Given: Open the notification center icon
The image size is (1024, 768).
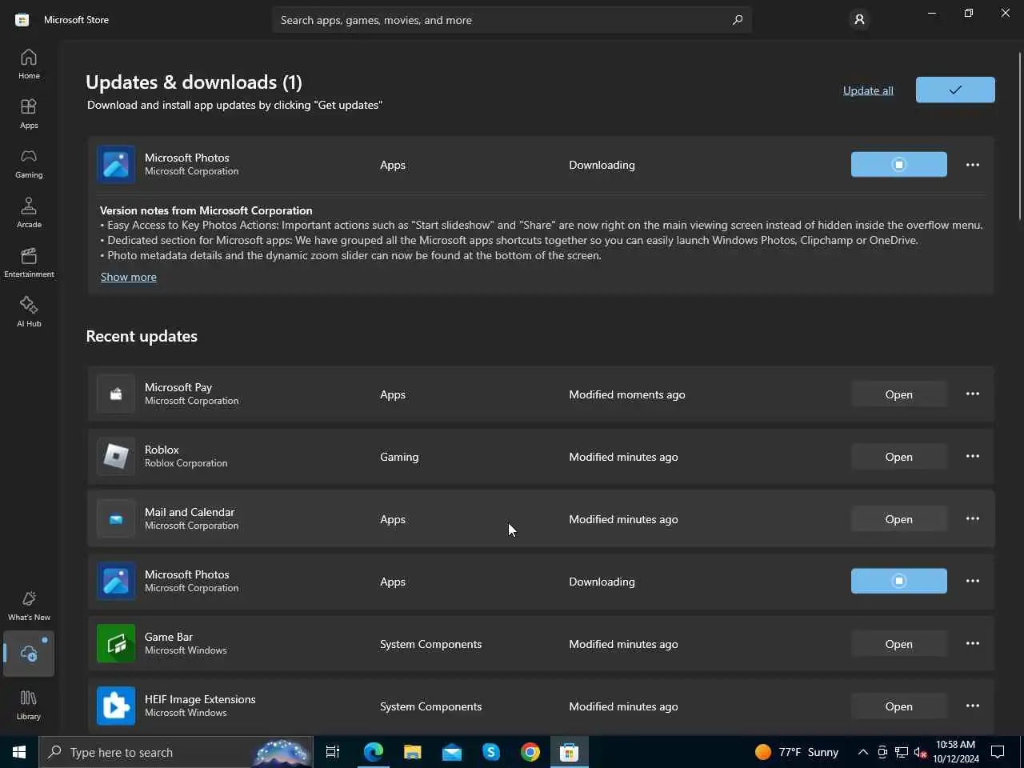Looking at the screenshot, I should pyautogui.click(x=998, y=752).
